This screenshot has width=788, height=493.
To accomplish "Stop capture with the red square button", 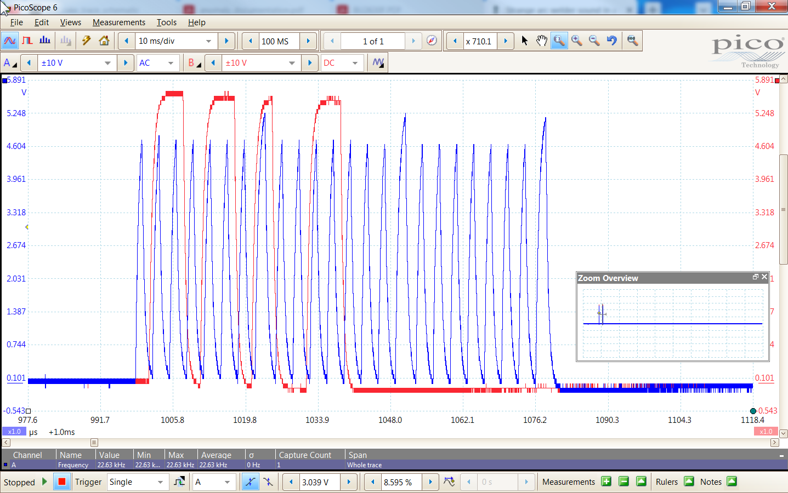I will click(x=61, y=482).
